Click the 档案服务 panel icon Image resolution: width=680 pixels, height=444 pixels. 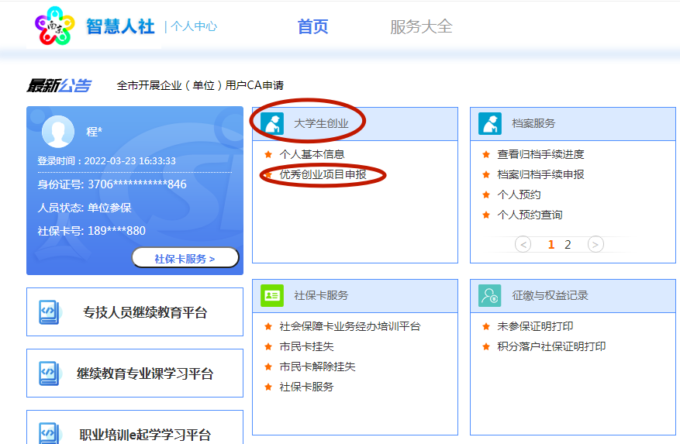490,123
